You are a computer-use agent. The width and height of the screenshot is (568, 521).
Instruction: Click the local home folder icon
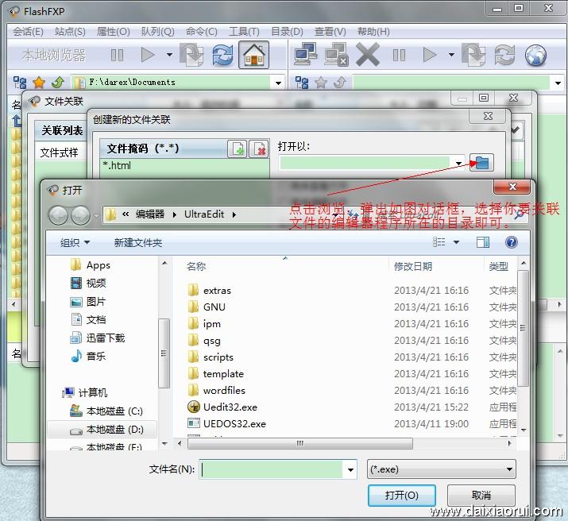[x=253, y=55]
